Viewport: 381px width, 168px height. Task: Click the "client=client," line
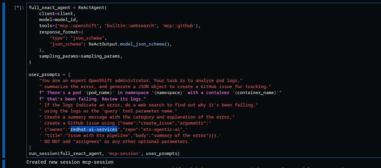tap(57, 14)
